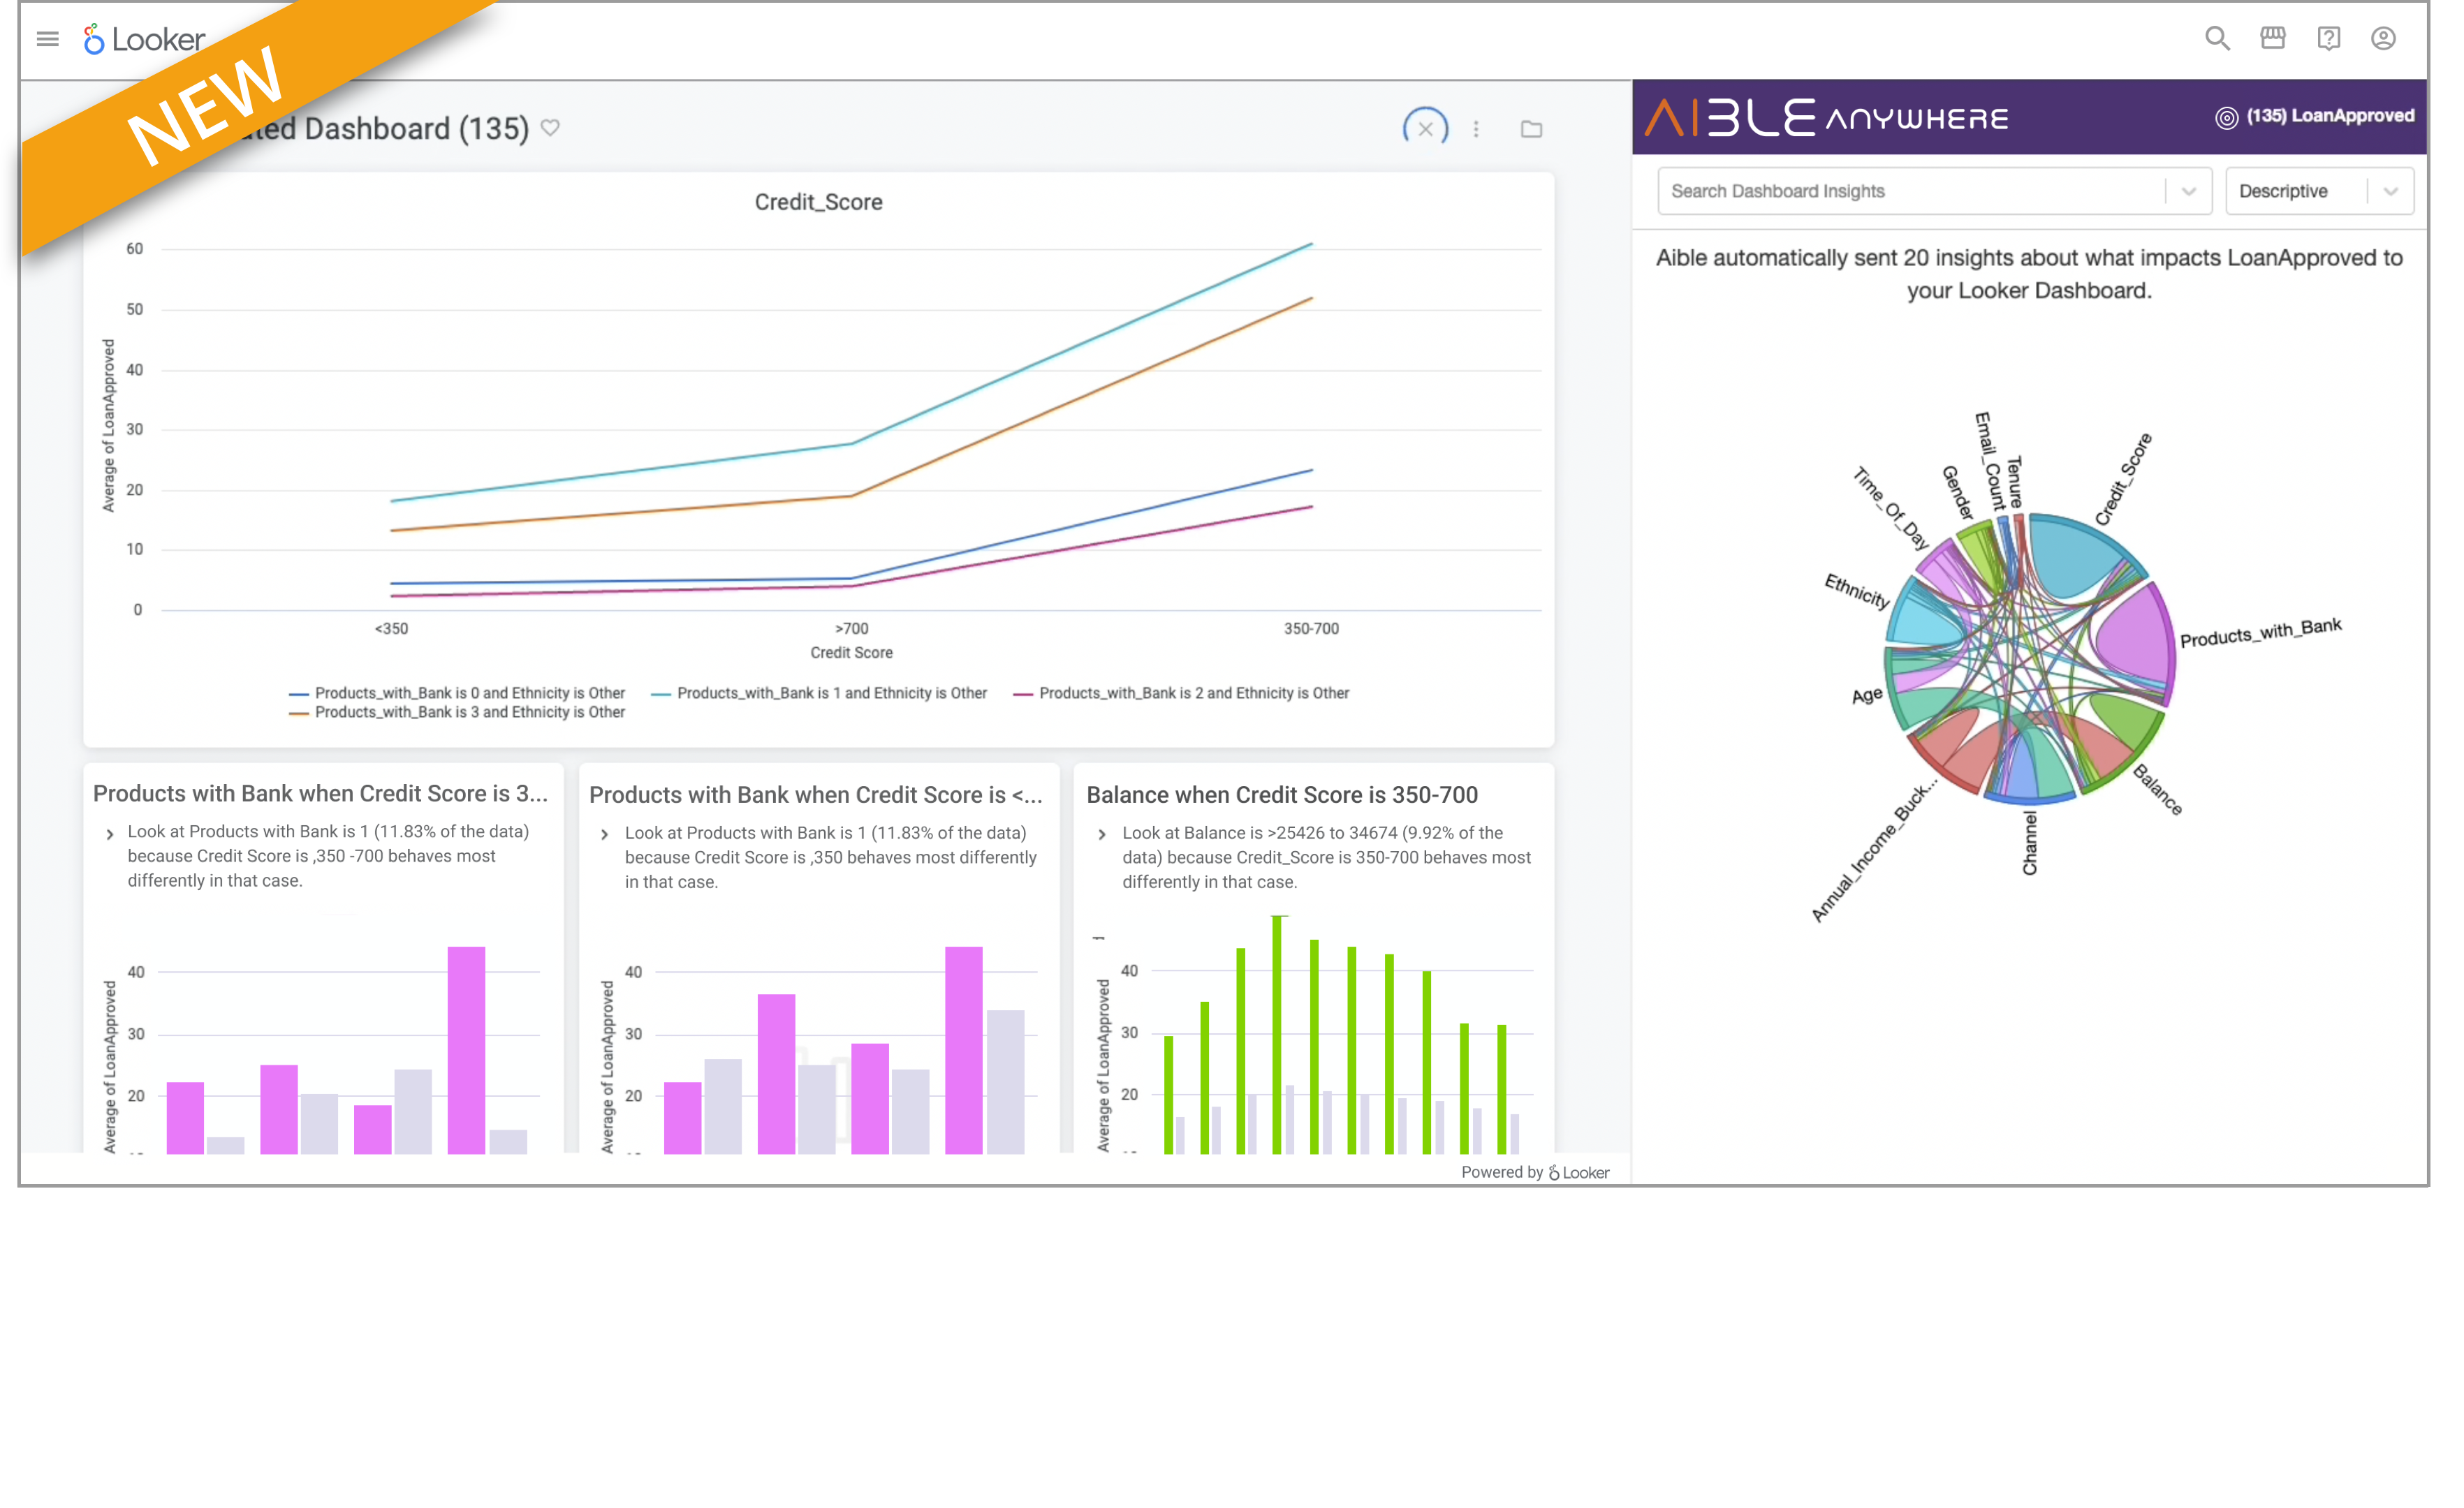Select Gender label in chord diagram

[1957, 491]
